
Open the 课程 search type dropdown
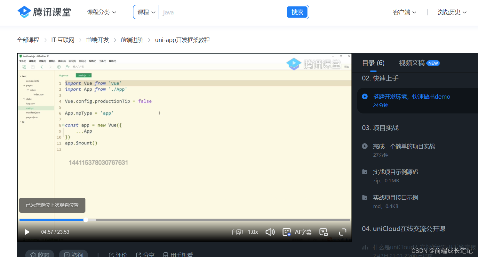146,12
